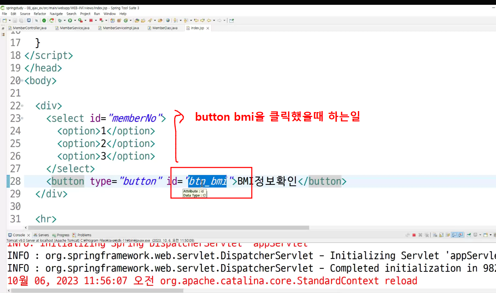This screenshot has height=293, width=496.
Task: Click the Save icon in the toolbar
Action: pyautogui.click(x=15, y=21)
